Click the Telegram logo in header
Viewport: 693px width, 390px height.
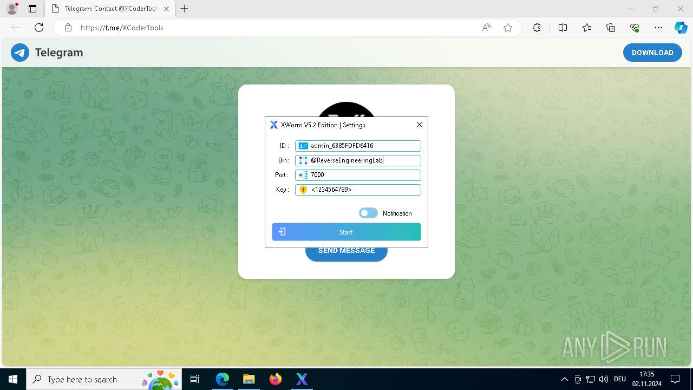[20, 53]
